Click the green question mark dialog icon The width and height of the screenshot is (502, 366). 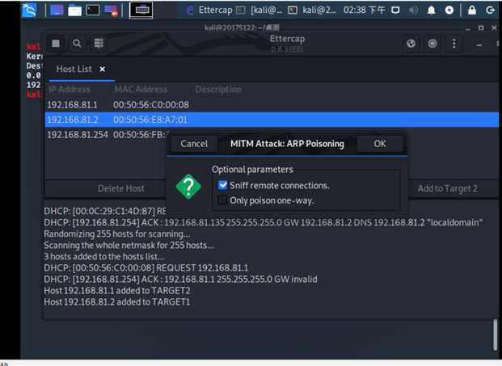(x=188, y=187)
